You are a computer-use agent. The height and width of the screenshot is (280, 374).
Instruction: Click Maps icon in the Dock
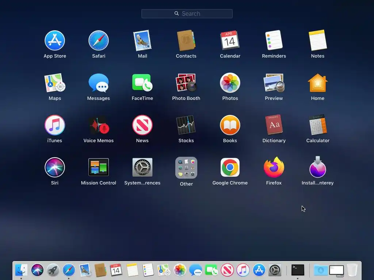[164, 270]
